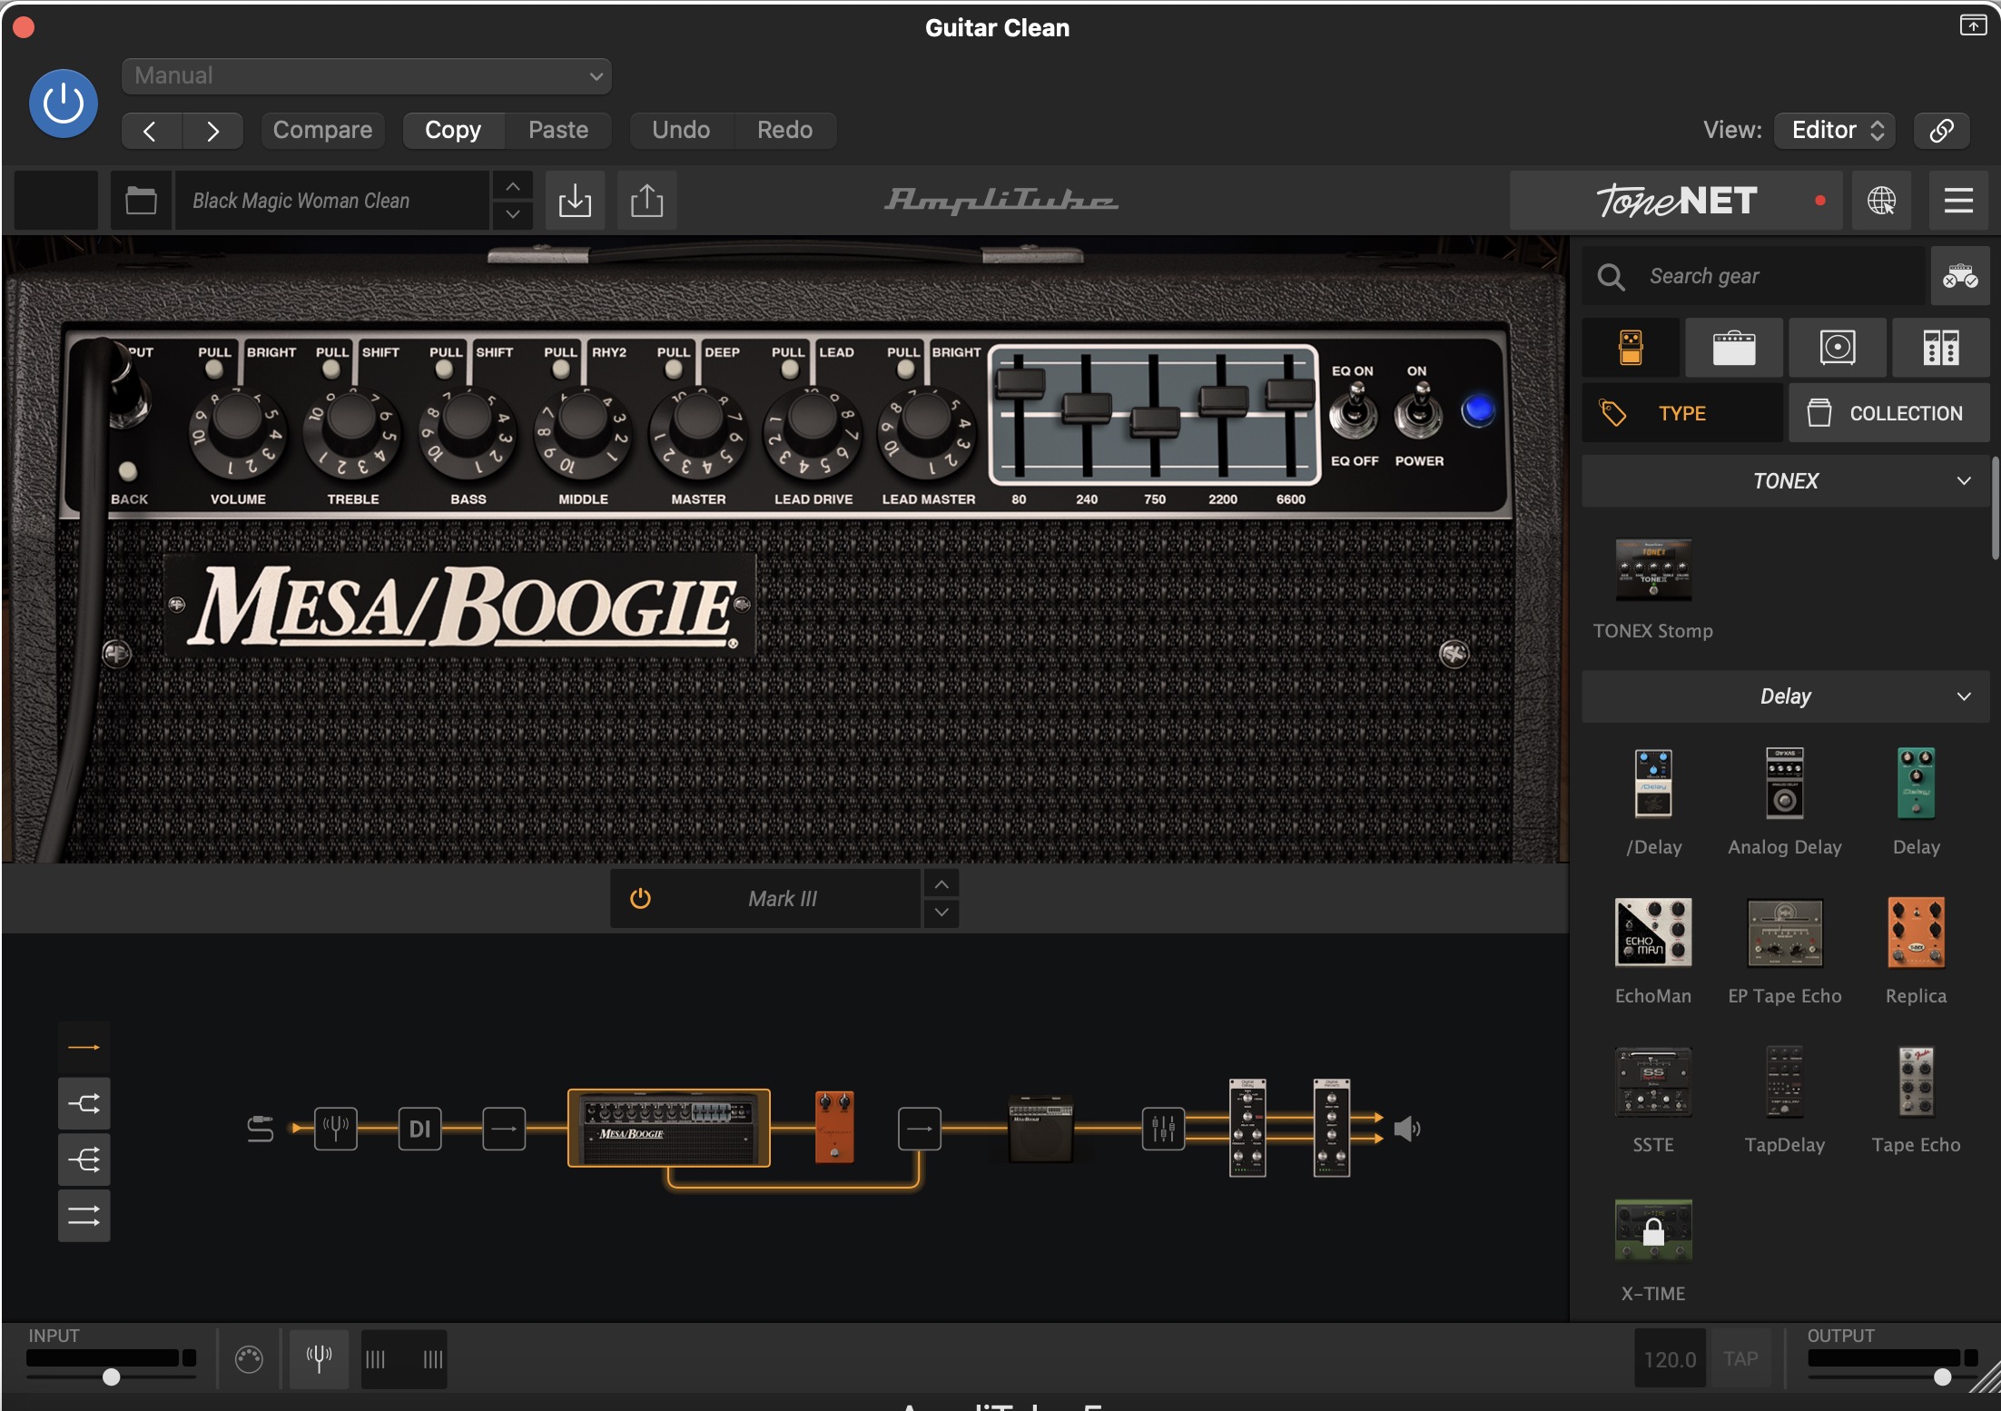This screenshot has width=2001, height=1411.
Task: Pull the Treble SHIFT switch
Action: (330, 369)
